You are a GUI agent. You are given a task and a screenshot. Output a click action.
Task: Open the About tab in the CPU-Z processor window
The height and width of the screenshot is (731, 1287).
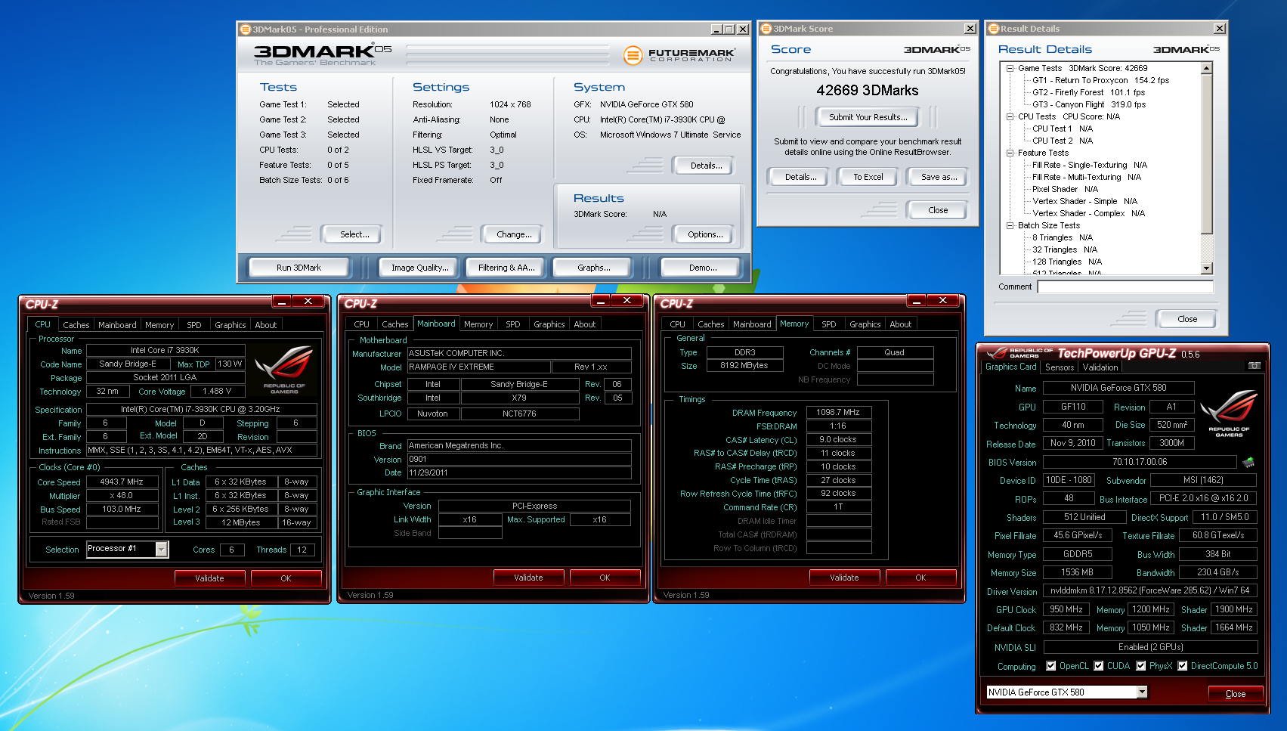(266, 325)
